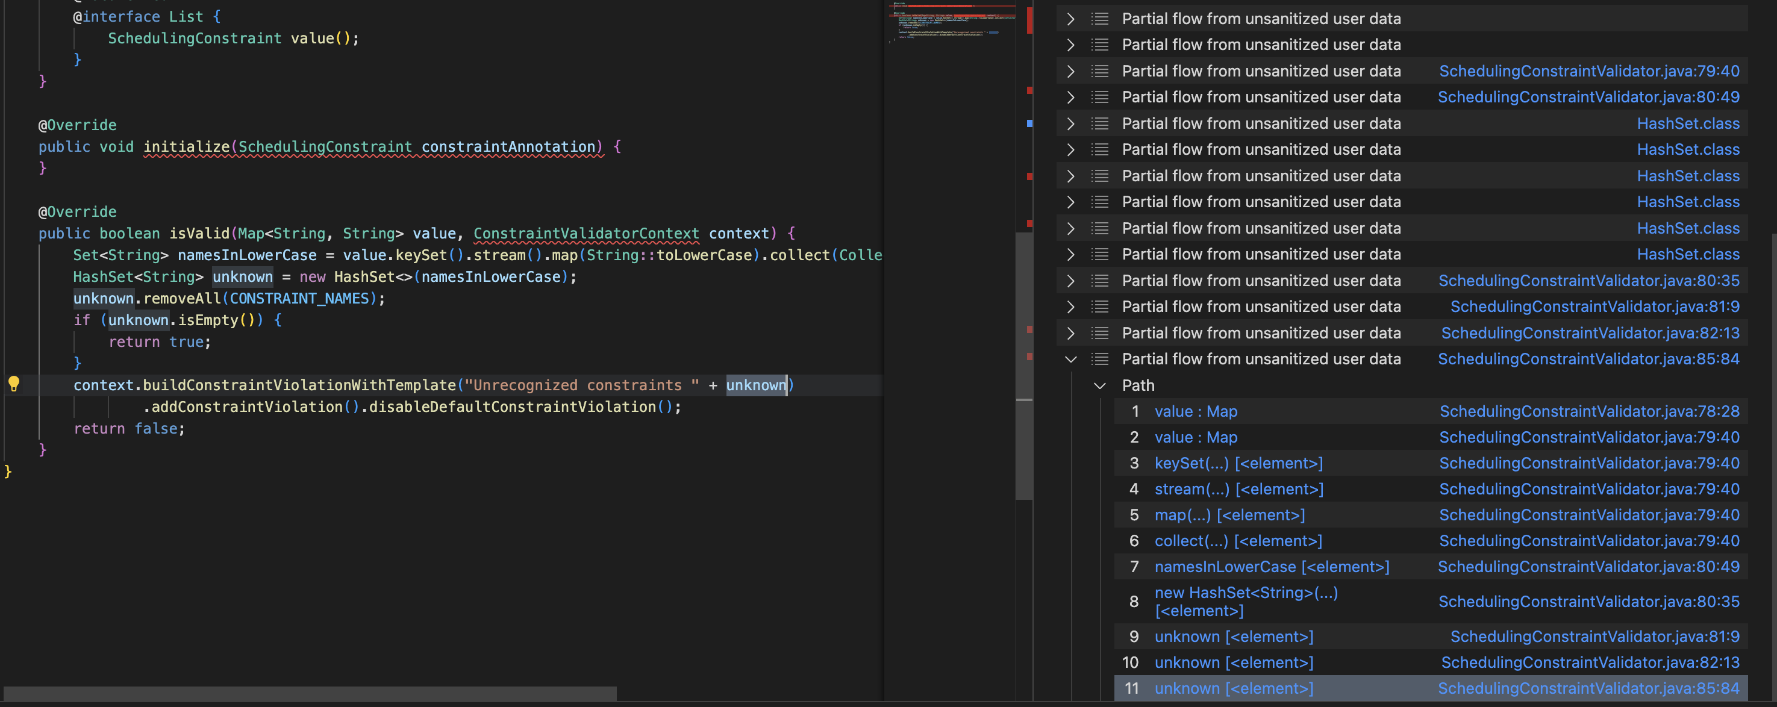
Task: Click the editor's horizontal scrollbar thumb
Action: [x=310, y=693]
